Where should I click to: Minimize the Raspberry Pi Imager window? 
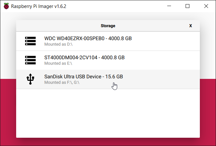pos(173,6)
